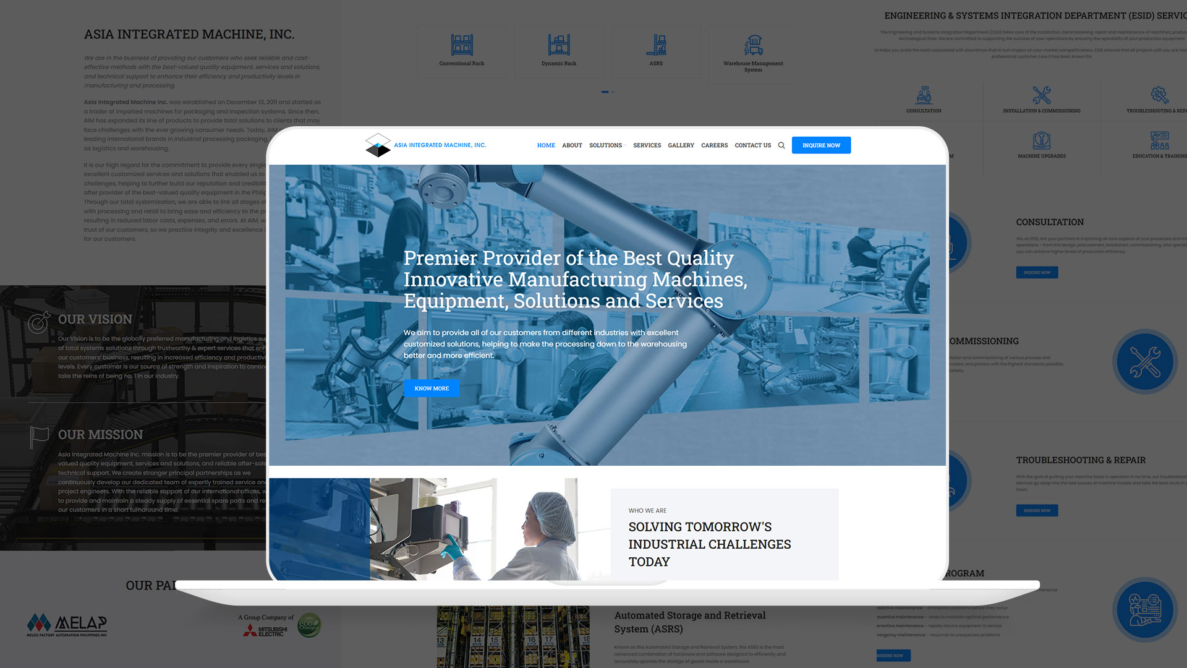Viewport: 1187px width, 668px height.
Task: Click the search magnifier icon in navbar
Action: tap(781, 145)
